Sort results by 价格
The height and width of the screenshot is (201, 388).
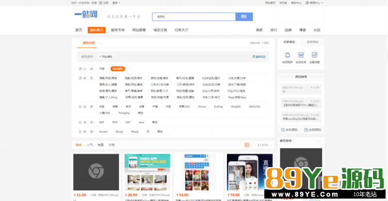coord(112,145)
